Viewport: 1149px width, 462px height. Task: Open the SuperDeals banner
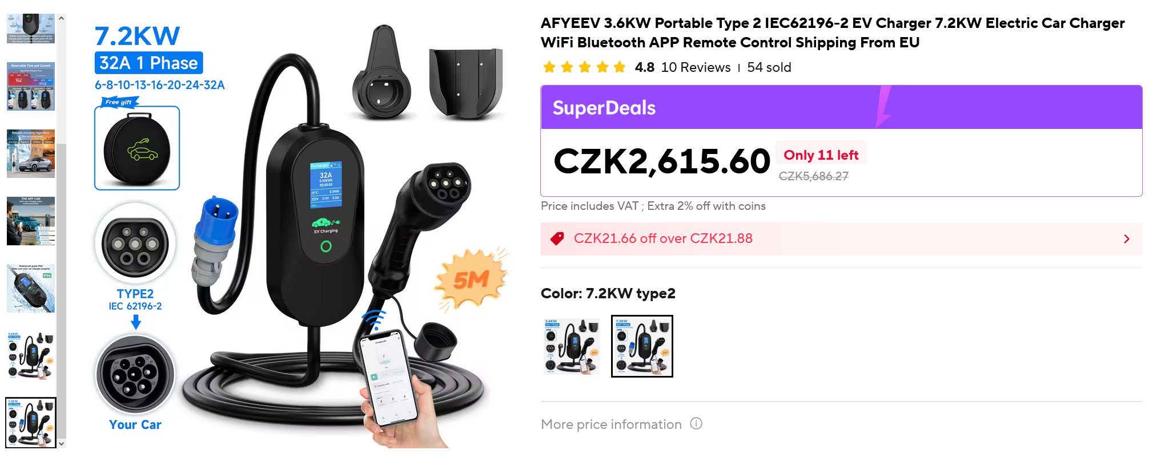[841, 108]
